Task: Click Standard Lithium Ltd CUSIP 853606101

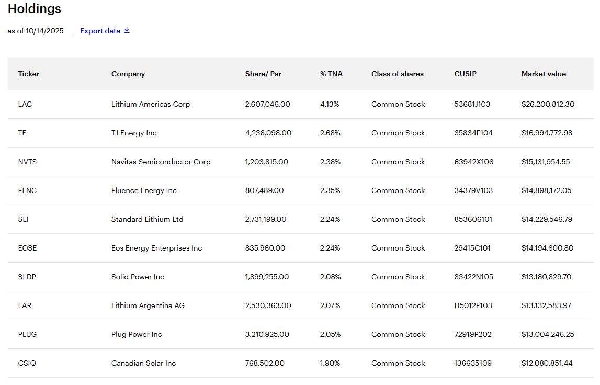Action: [473, 219]
